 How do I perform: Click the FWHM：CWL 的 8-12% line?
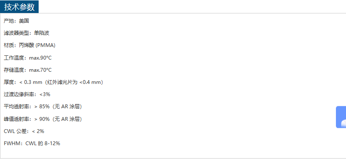pos(32,143)
